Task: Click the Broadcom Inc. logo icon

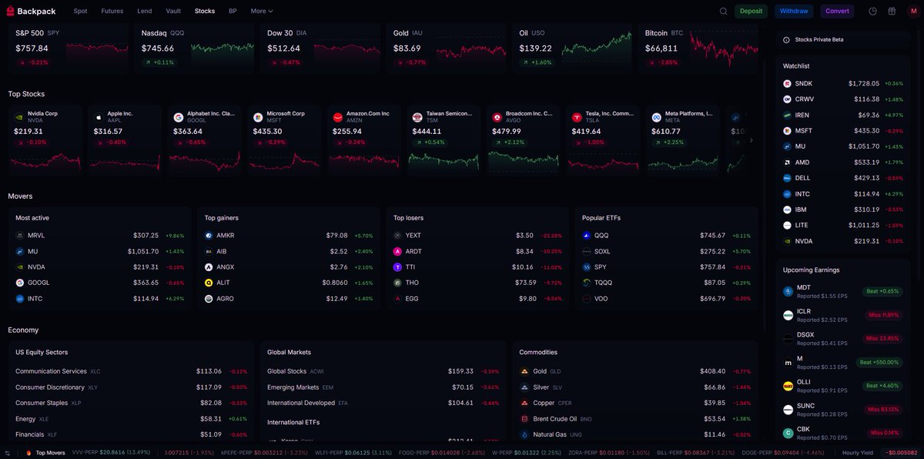Action: pos(497,117)
